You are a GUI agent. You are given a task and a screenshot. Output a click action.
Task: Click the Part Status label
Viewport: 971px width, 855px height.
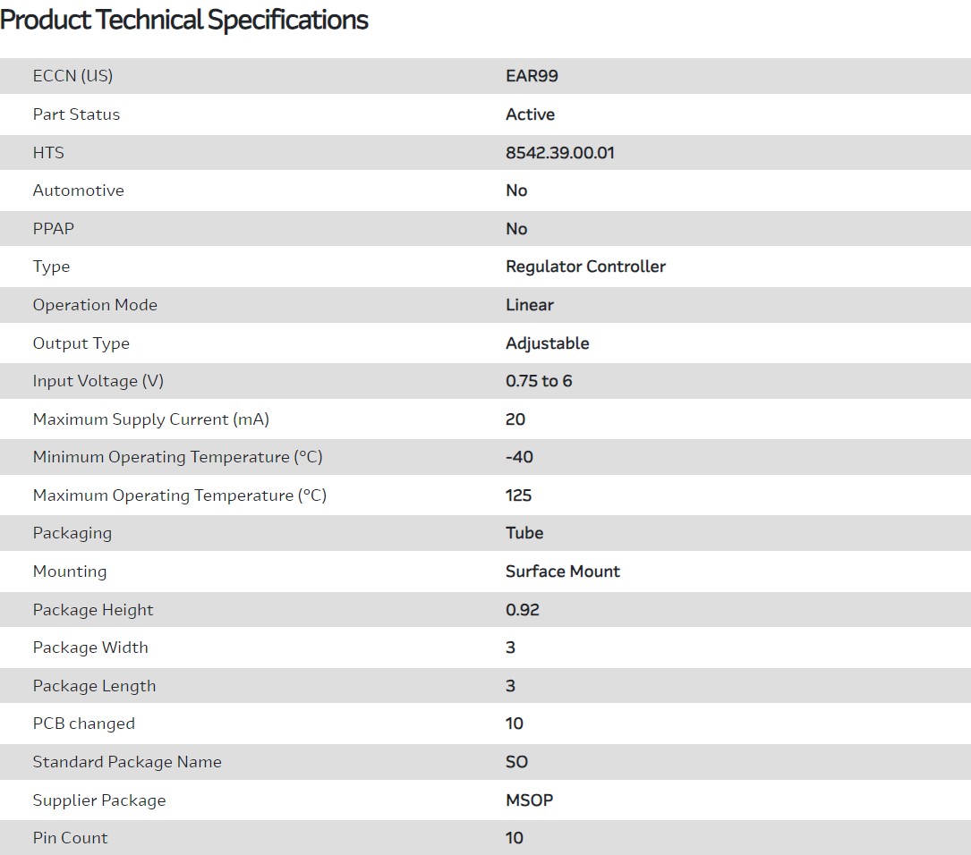(76, 114)
